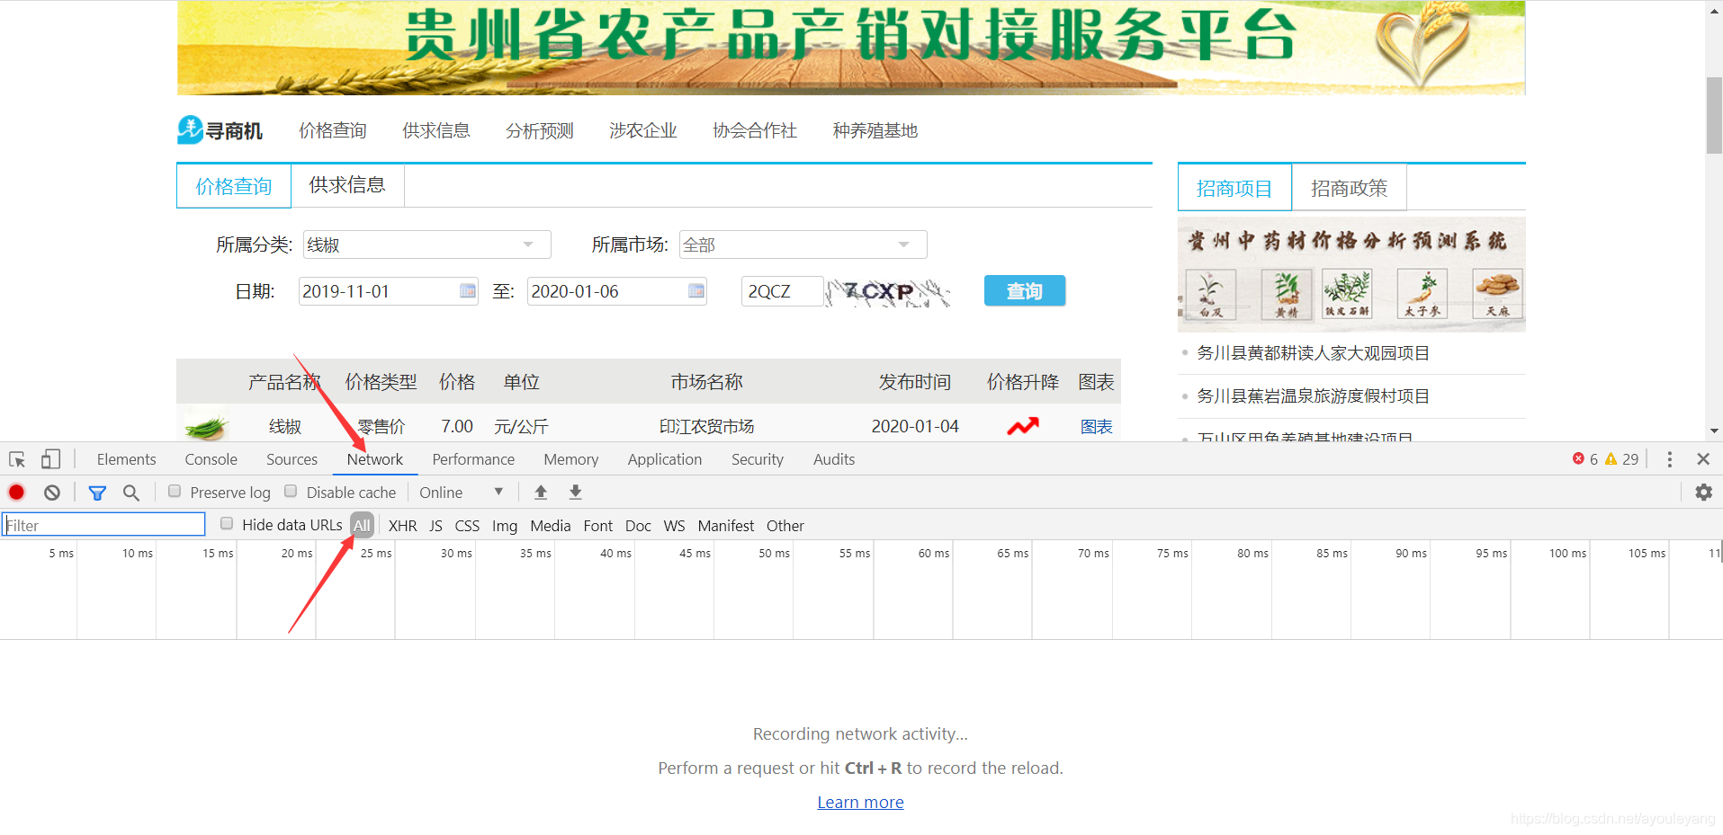
Task: Switch to the Performance tab
Action: point(473,459)
